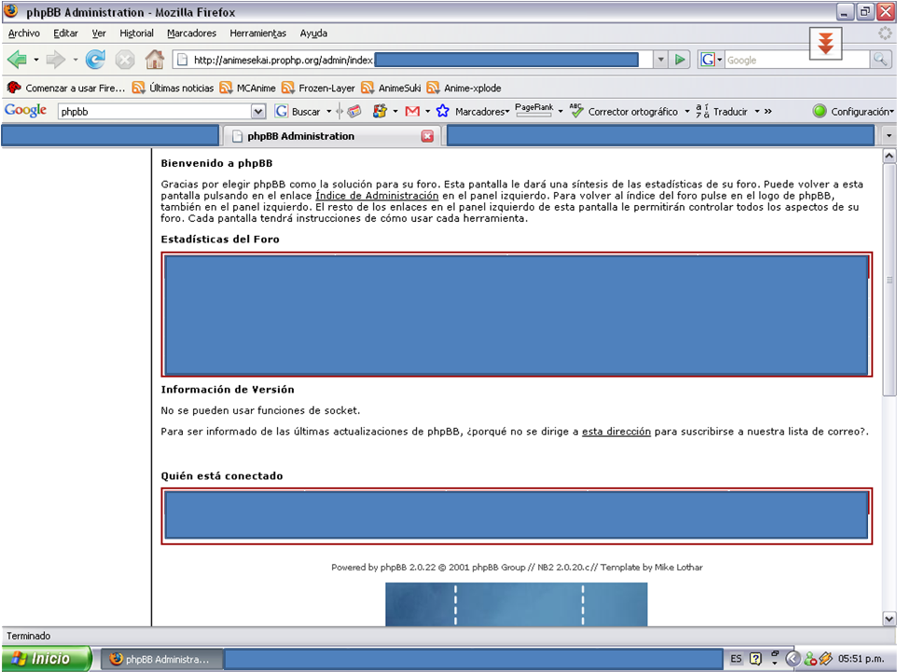Open the Ver menu

click(x=99, y=34)
